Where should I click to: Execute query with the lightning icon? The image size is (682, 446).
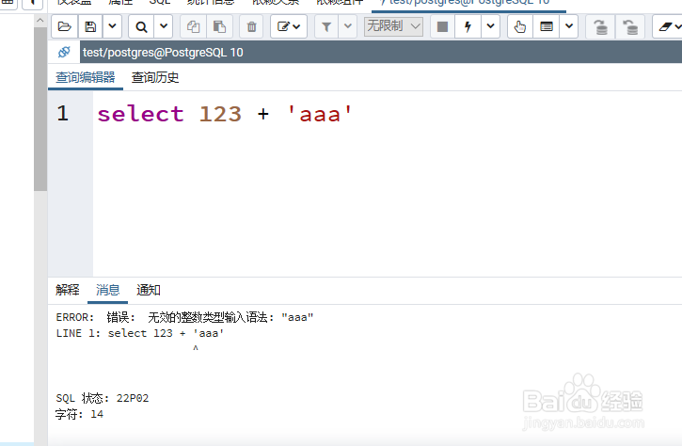point(468,26)
